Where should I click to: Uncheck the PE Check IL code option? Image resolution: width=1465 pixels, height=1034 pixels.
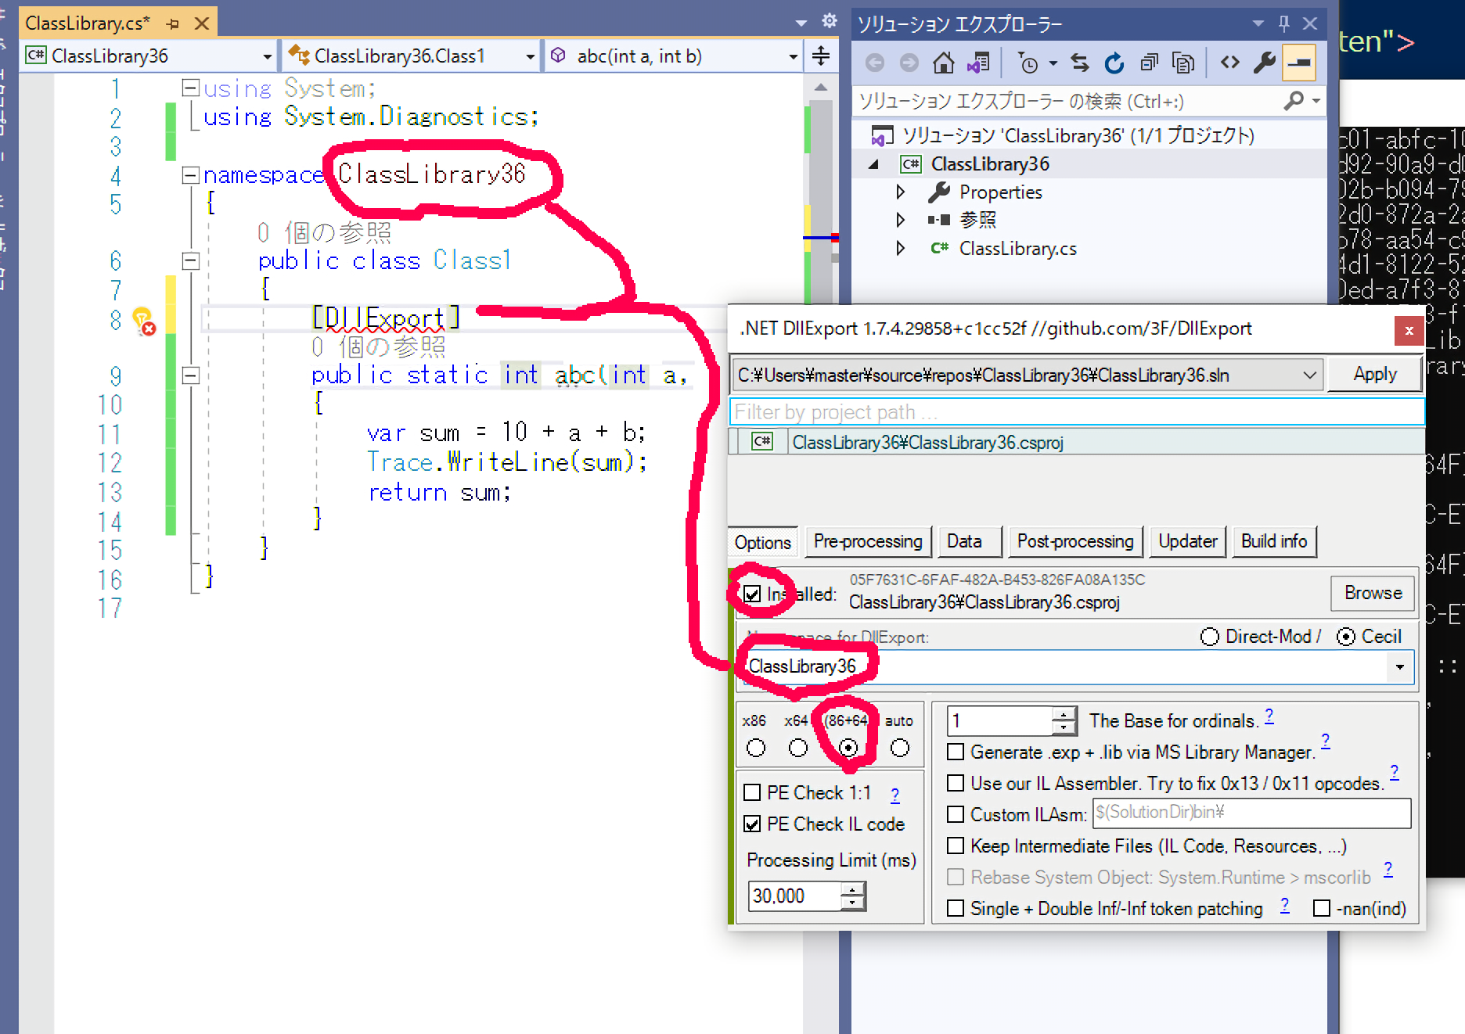pyautogui.click(x=752, y=824)
